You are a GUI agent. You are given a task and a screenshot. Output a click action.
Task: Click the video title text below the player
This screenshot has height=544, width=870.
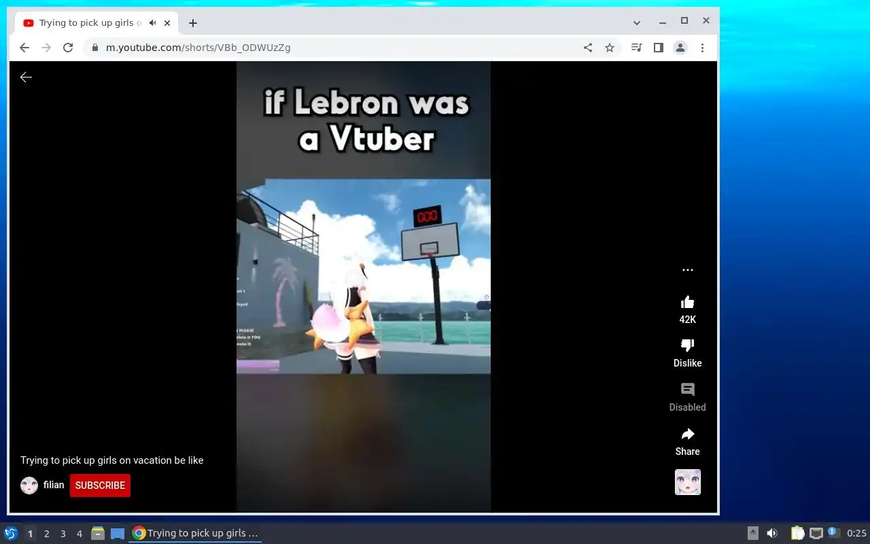pos(112,460)
